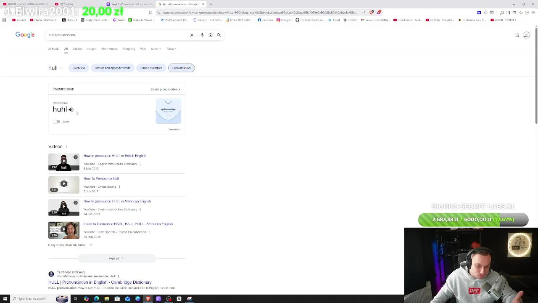The height and width of the screenshot is (303, 538).
Task: Switch to AI Mode tab
Action: (x=54, y=49)
